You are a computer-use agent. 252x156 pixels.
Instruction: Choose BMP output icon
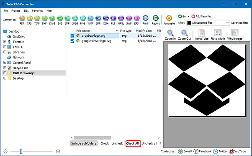click(x=67, y=20)
